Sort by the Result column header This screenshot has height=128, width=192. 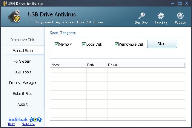[x=146, y=65]
